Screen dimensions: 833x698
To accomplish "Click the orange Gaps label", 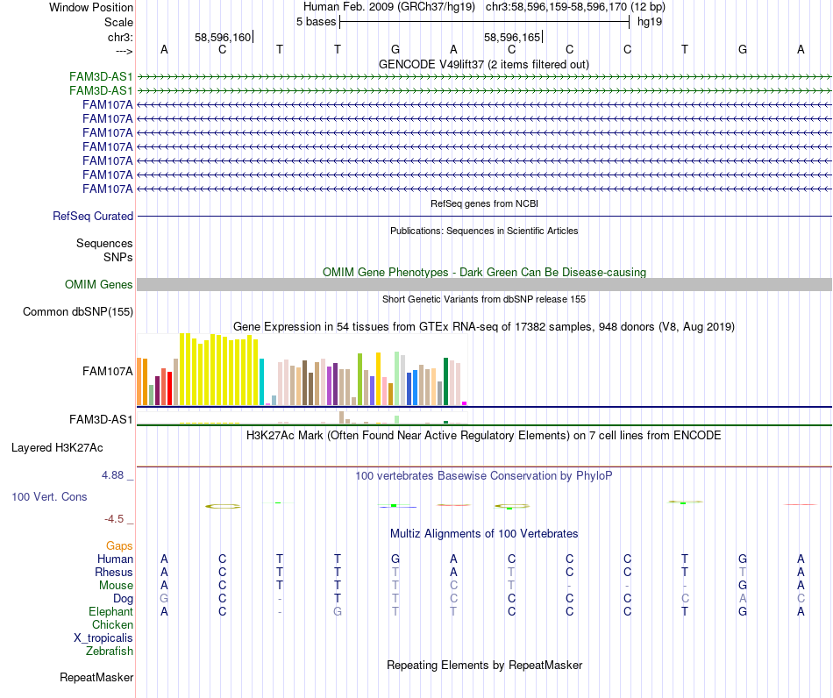I will click(x=119, y=545).
